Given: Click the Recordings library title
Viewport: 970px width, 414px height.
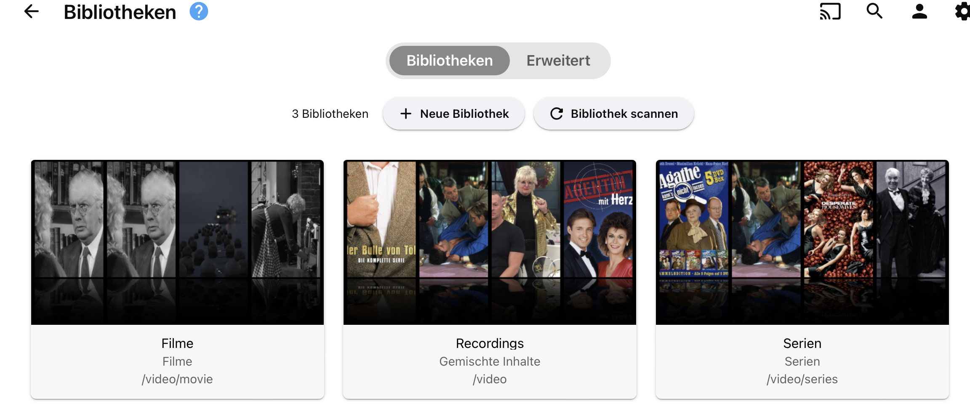Looking at the screenshot, I should tap(490, 343).
